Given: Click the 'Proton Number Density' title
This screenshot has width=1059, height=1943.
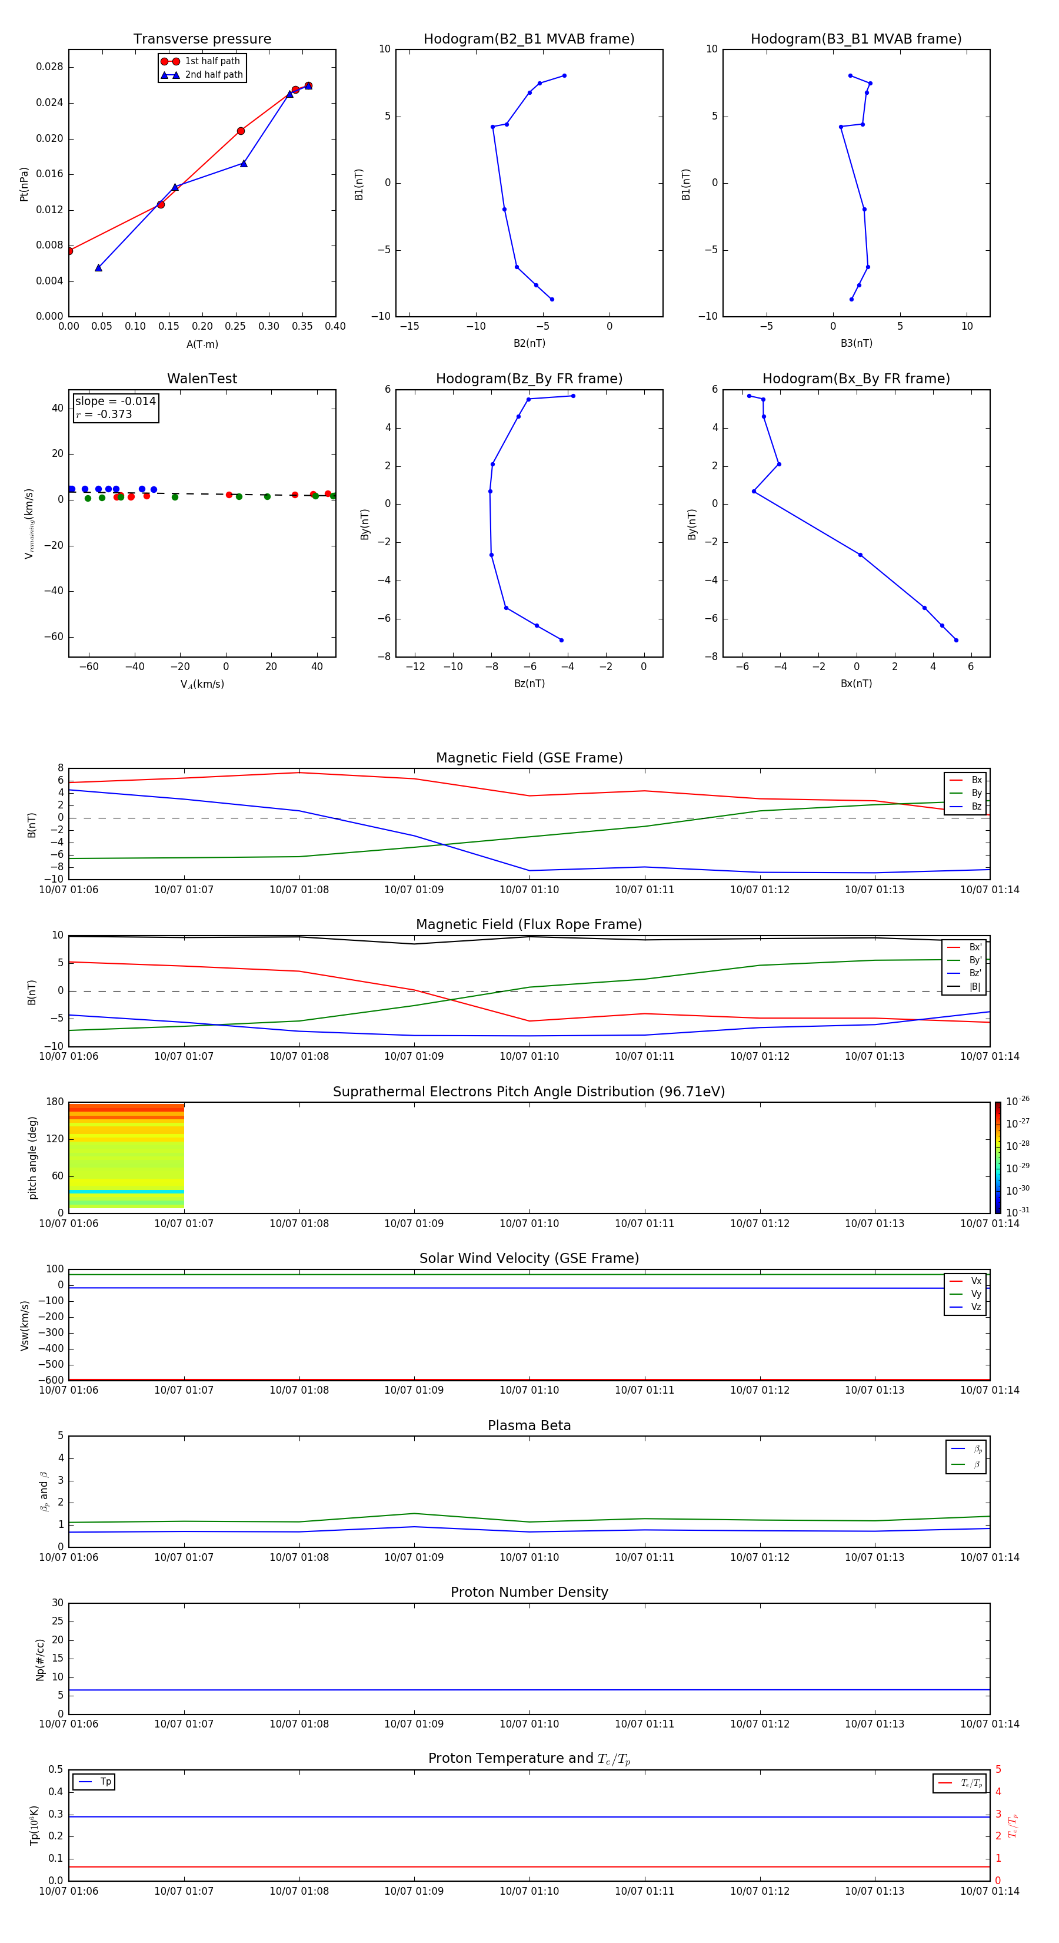Looking at the screenshot, I should pyautogui.click(x=529, y=1592).
